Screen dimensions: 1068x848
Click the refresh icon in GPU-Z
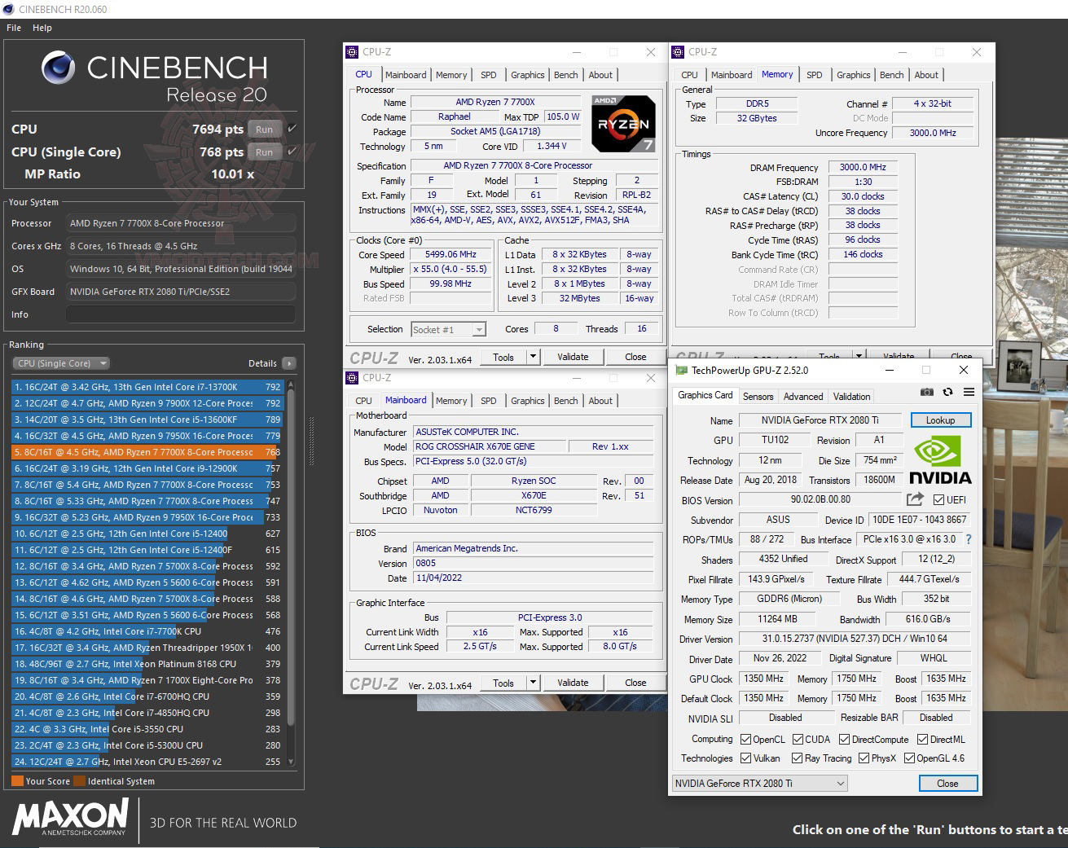tap(947, 392)
